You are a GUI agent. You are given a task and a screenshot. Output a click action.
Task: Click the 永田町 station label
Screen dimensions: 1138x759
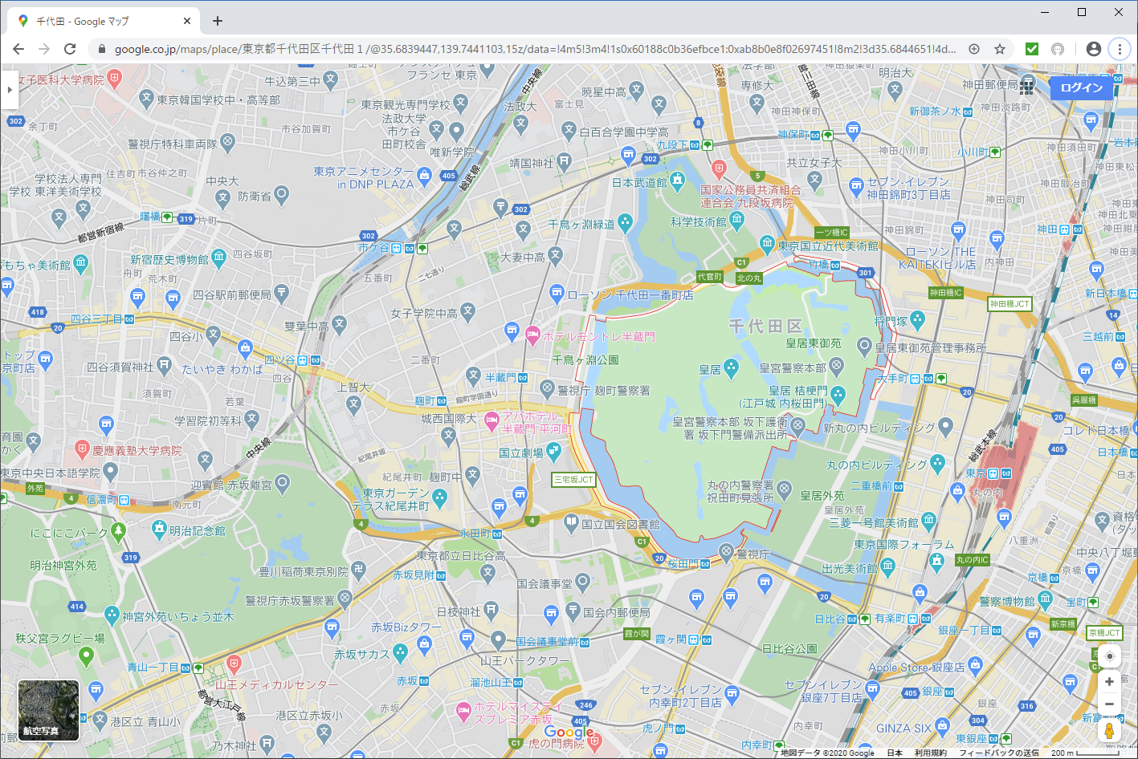click(475, 534)
